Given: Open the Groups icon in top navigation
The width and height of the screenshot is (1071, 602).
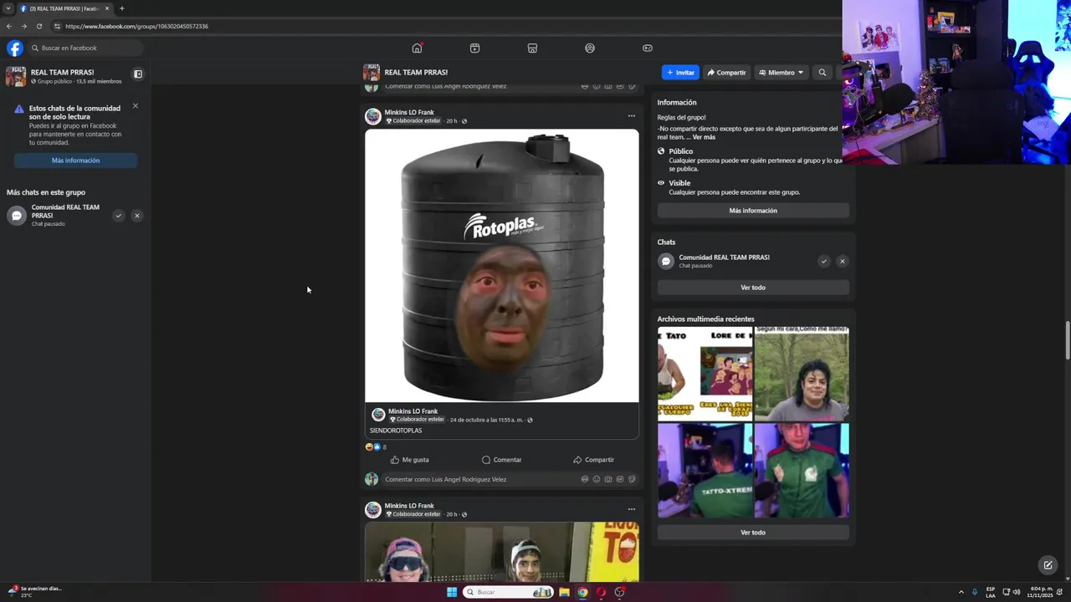Looking at the screenshot, I should pos(590,48).
